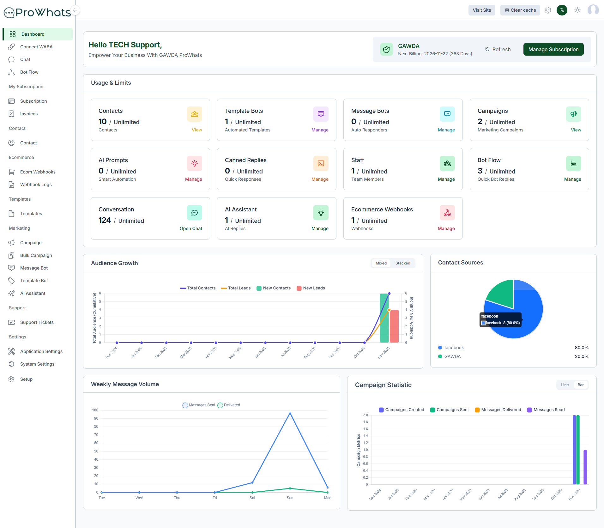The image size is (604, 528).
Task: Click the Message Bots card icon
Action: pyautogui.click(x=447, y=114)
